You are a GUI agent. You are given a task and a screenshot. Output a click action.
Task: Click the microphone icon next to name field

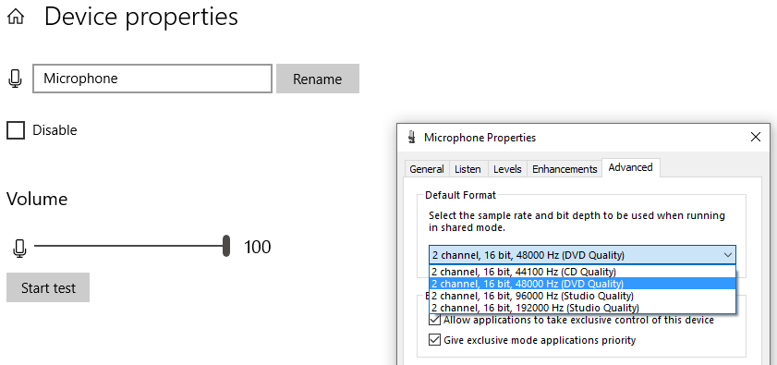[16, 79]
